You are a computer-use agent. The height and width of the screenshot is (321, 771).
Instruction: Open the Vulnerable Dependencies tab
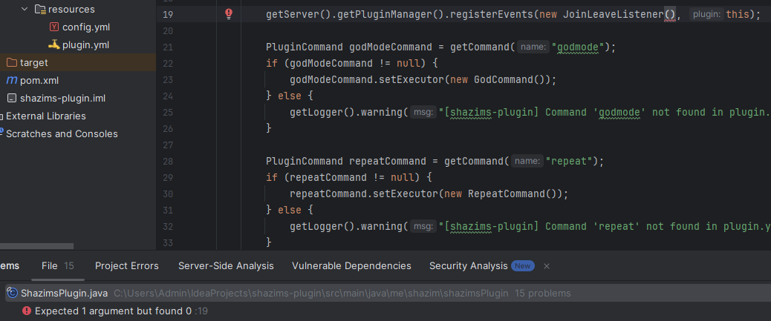pyautogui.click(x=351, y=265)
